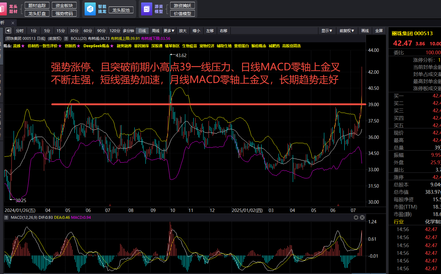This screenshot has height=274, width=441.
Task: Click the 生物疫苗 concept tag
Action: point(190,46)
